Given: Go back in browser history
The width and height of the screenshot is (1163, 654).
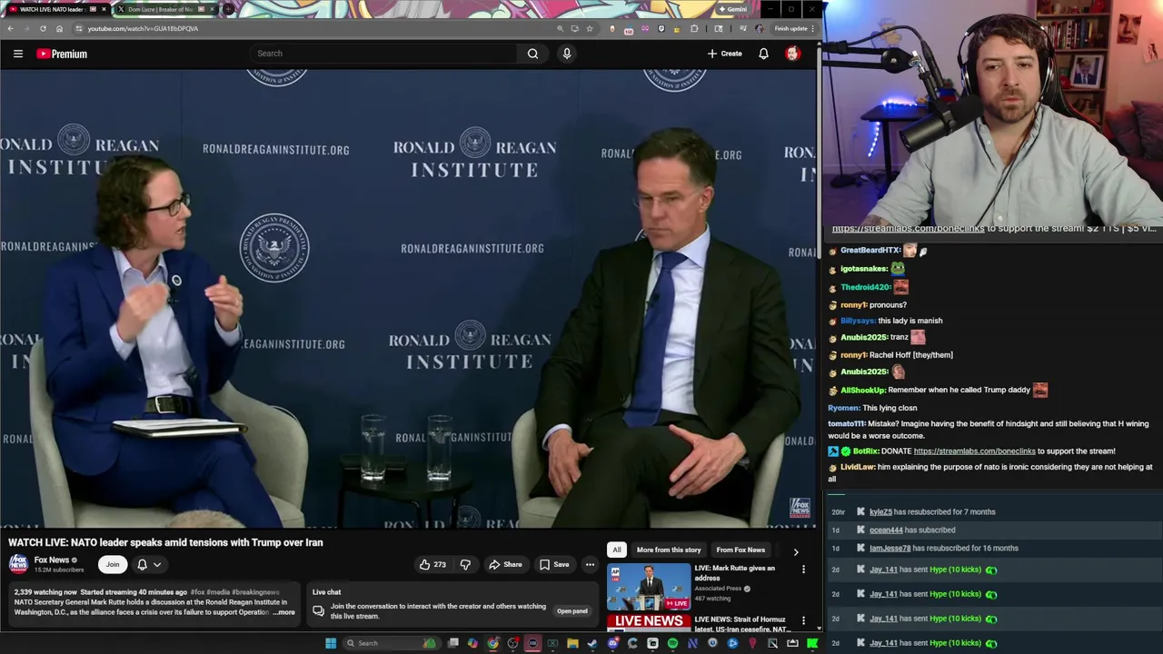Looking at the screenshot, I should point(10,28).
